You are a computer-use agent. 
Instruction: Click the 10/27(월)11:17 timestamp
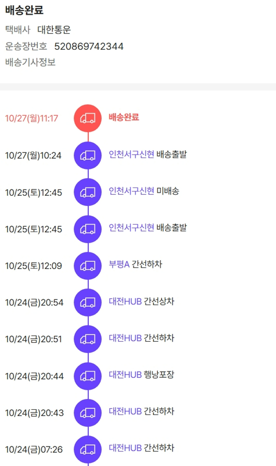31,119
